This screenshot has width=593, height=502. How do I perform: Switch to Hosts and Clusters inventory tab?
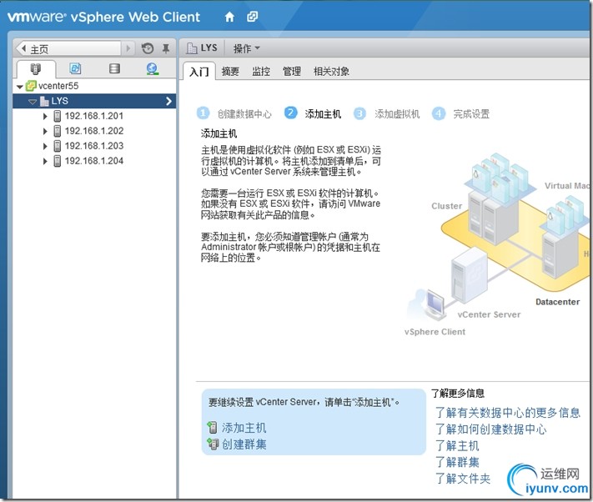pos(36,69)
